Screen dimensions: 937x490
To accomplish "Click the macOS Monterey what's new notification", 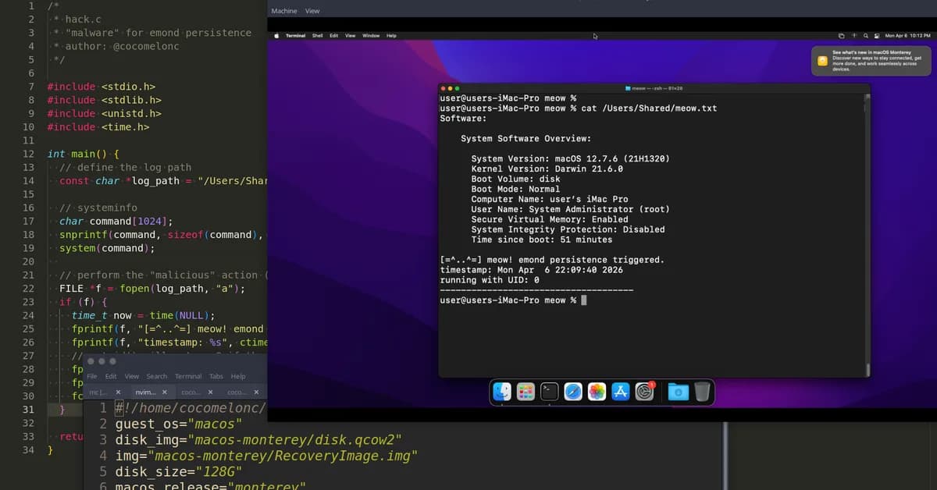I will pyautogui.click(x=870, y=60).
